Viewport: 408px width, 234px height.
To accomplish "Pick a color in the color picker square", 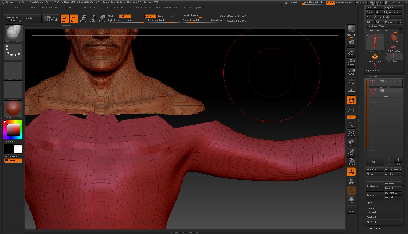I will [x=13, y=130].
